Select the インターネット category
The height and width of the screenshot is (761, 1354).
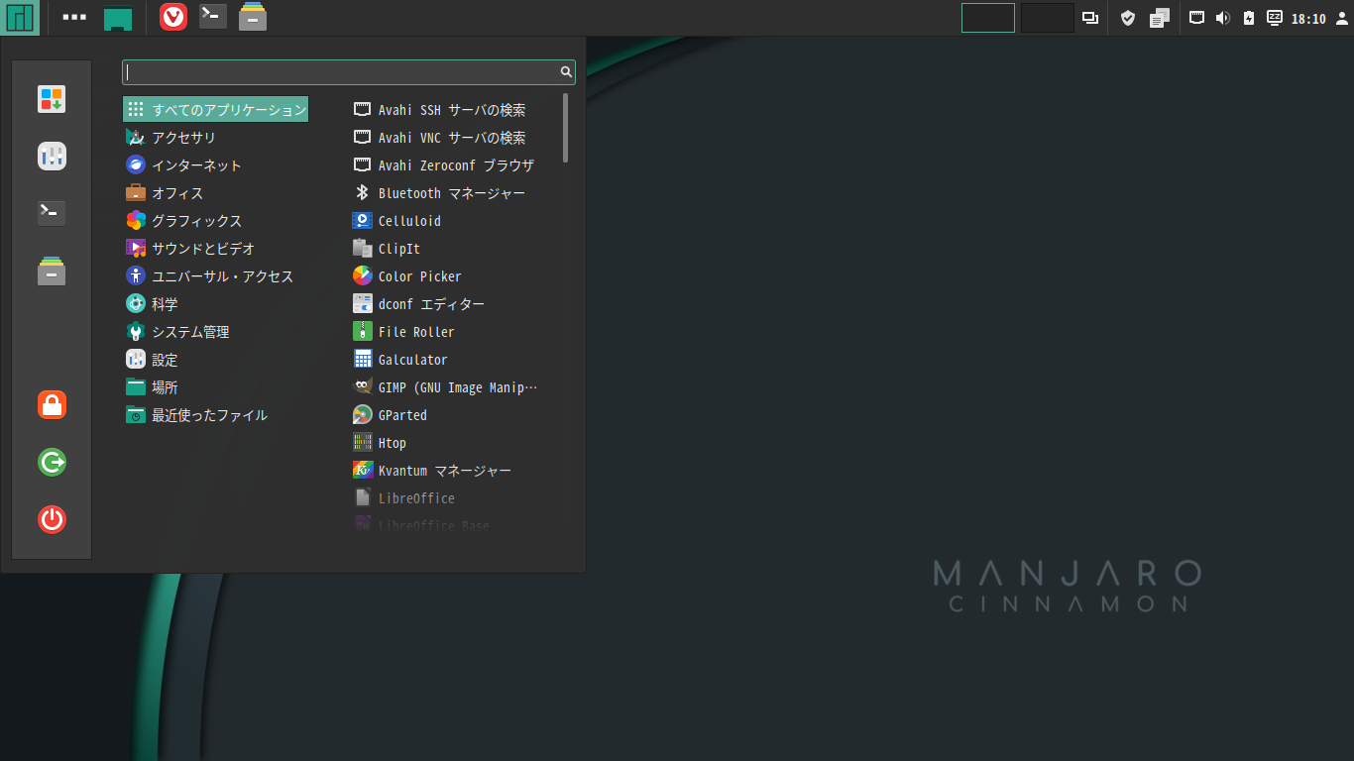[x=215, y=165]
